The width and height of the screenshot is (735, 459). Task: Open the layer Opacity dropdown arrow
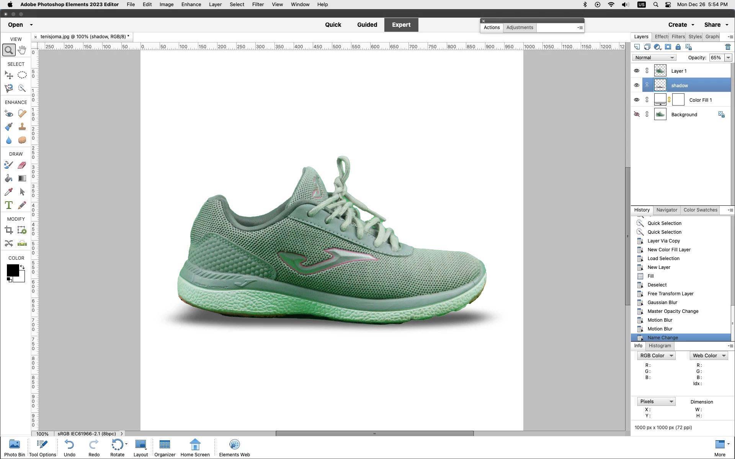click(728, 58)
